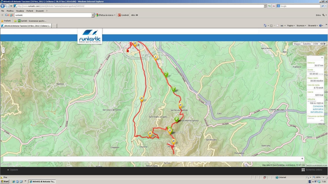Go back with the browser Back arrow

point(3,6)
